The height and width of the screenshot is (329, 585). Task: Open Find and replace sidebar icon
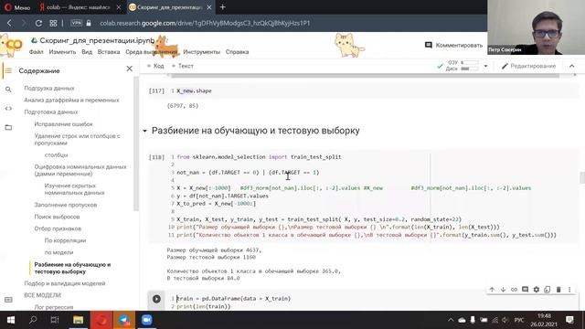[8, 90]
